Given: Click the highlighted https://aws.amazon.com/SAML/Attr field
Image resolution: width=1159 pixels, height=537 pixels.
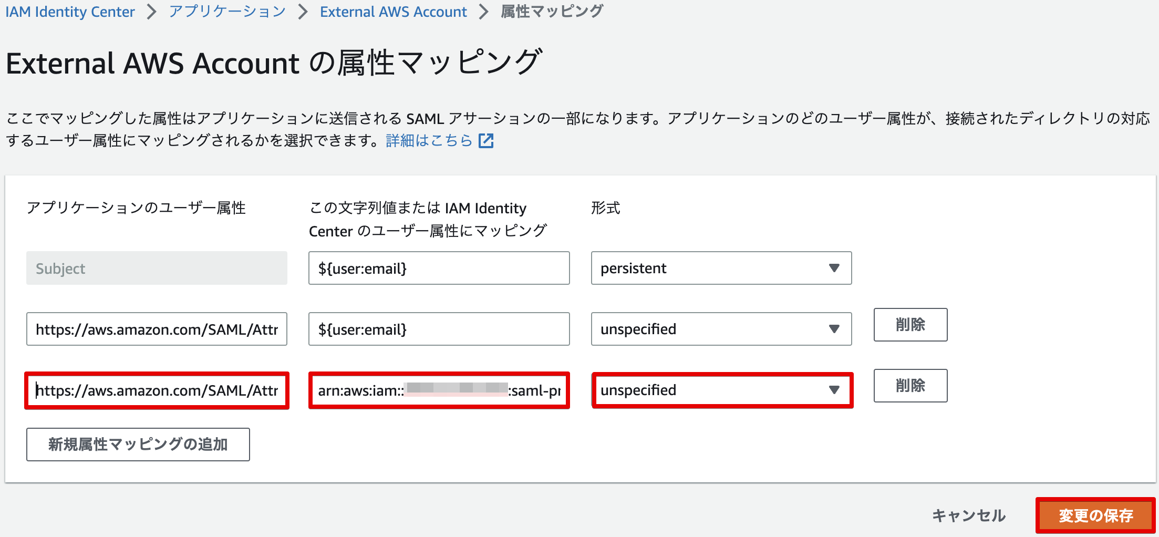Looking at the screenshot, I should (156, 390).
